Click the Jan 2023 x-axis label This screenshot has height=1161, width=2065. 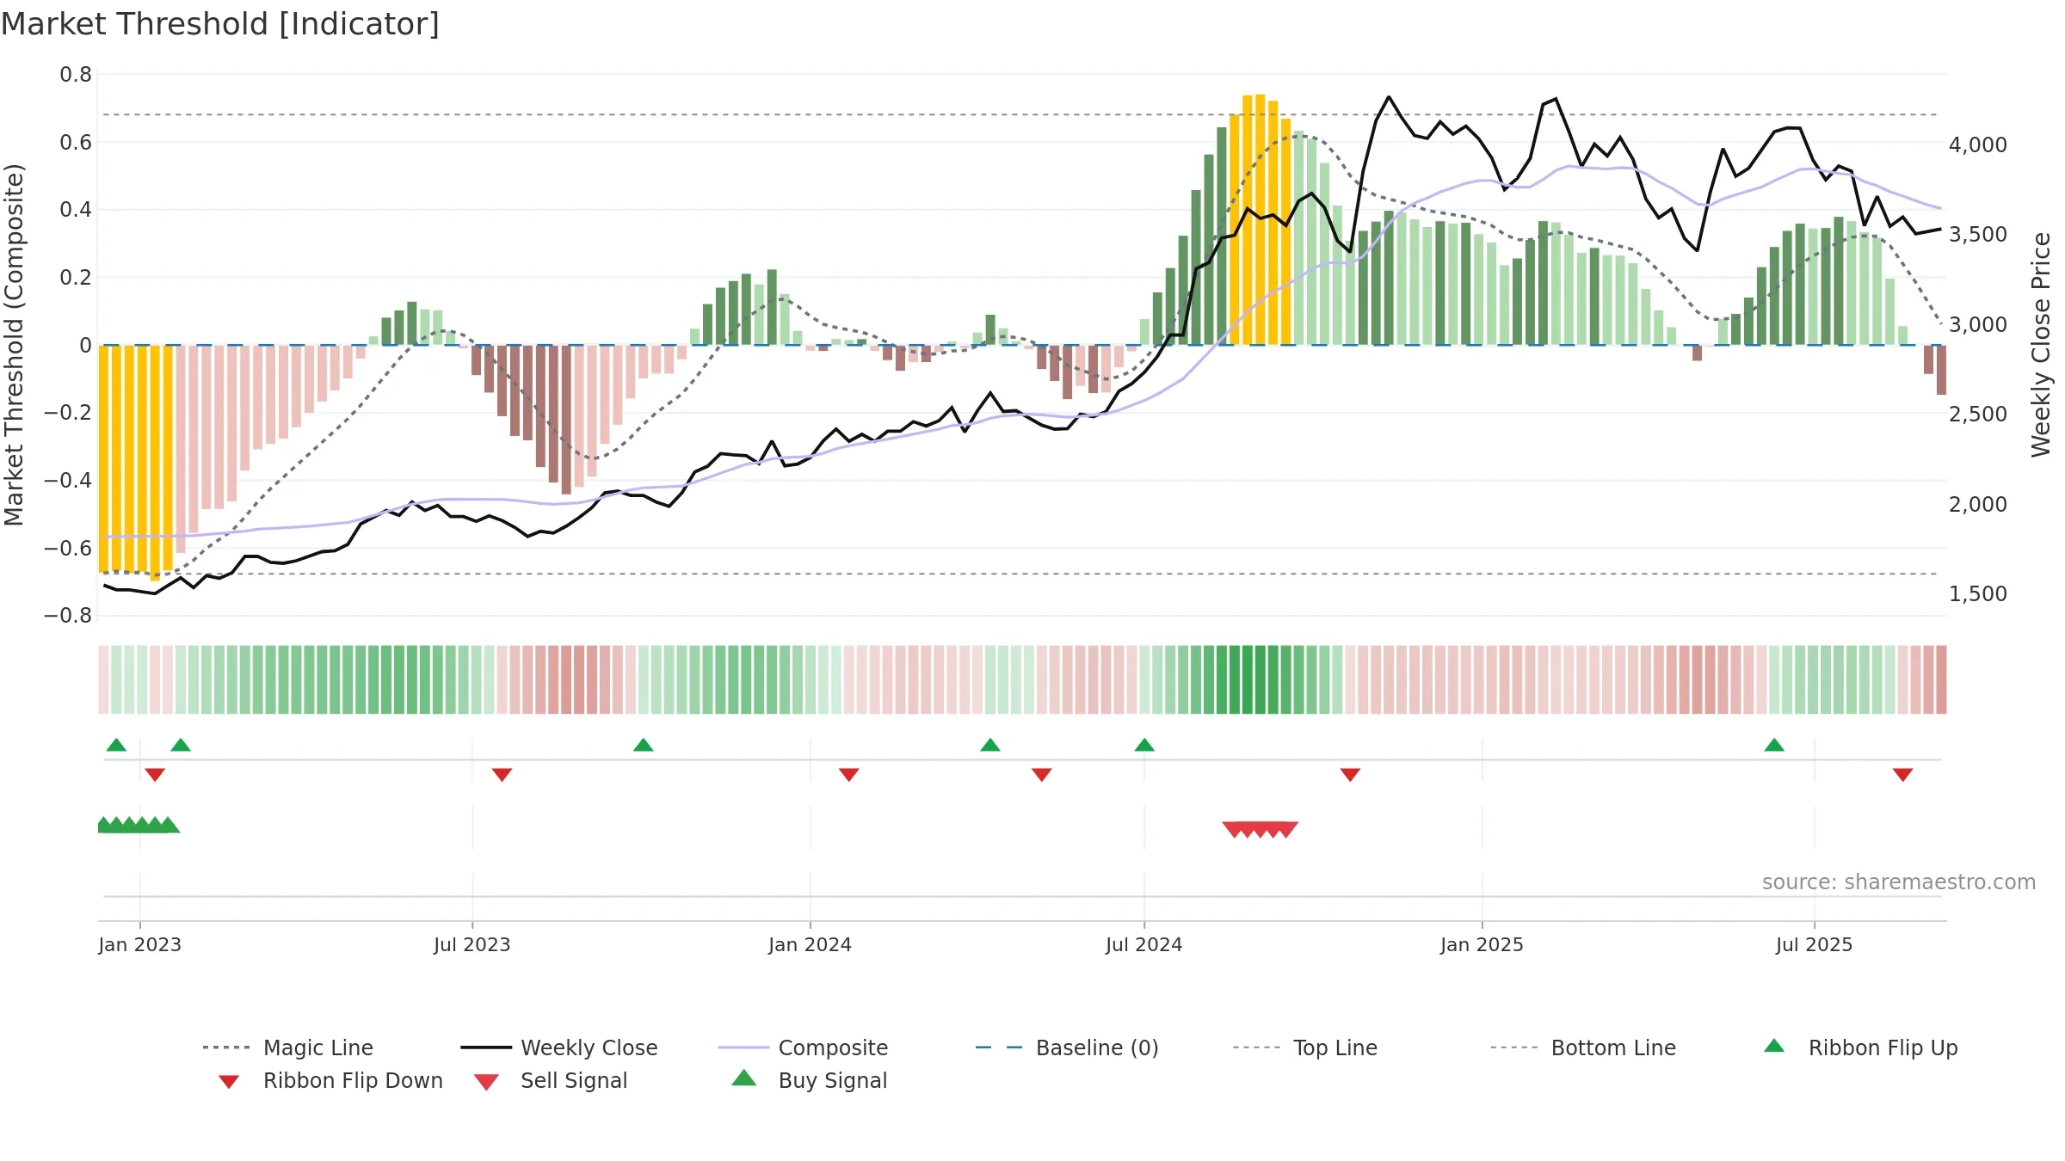click(x=139, y=944)
